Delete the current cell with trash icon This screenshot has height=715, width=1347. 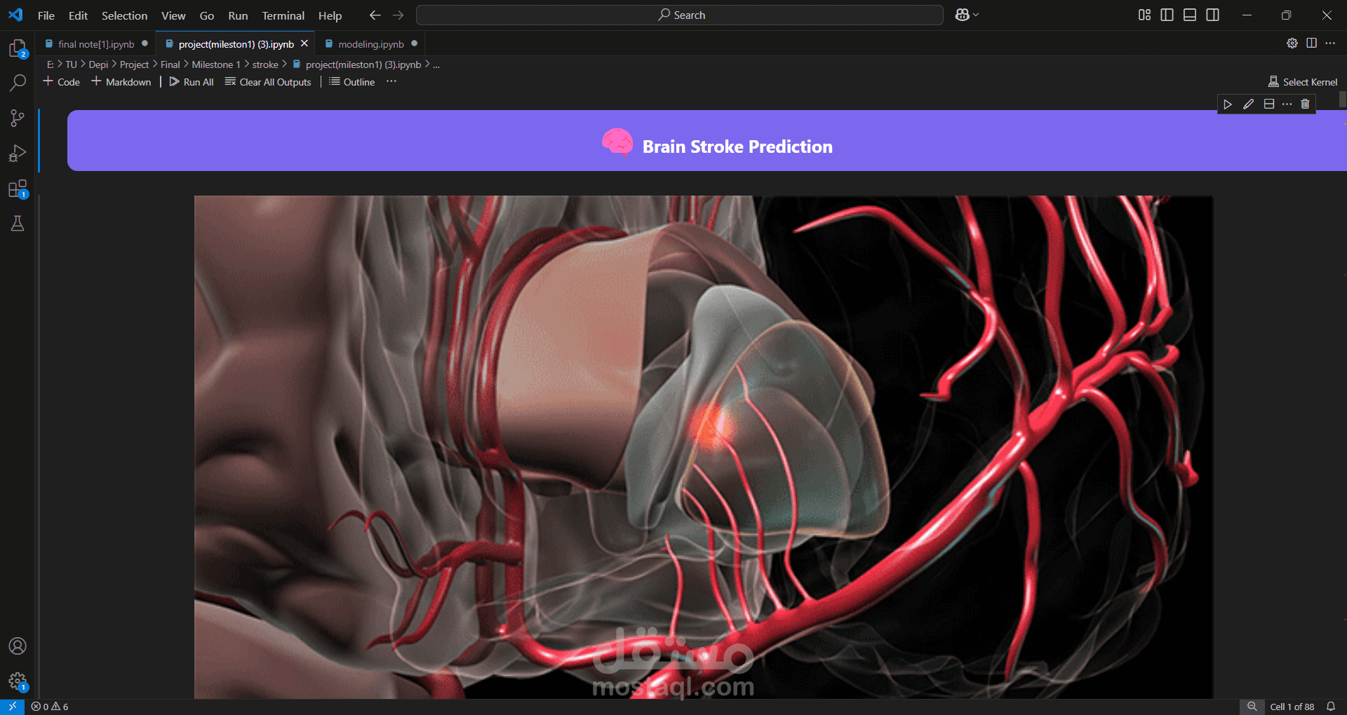[1305, 104]
